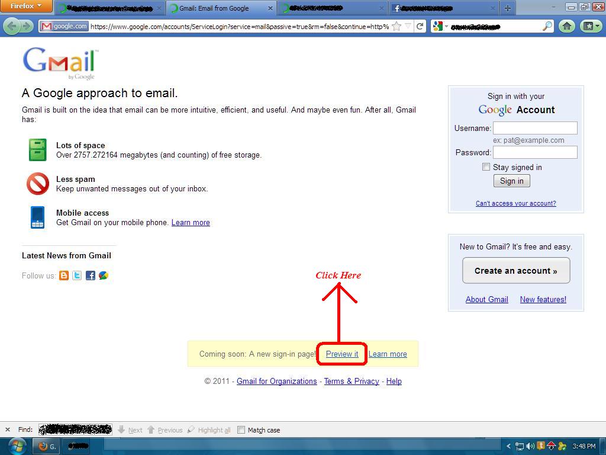Open New features! link

543,299
